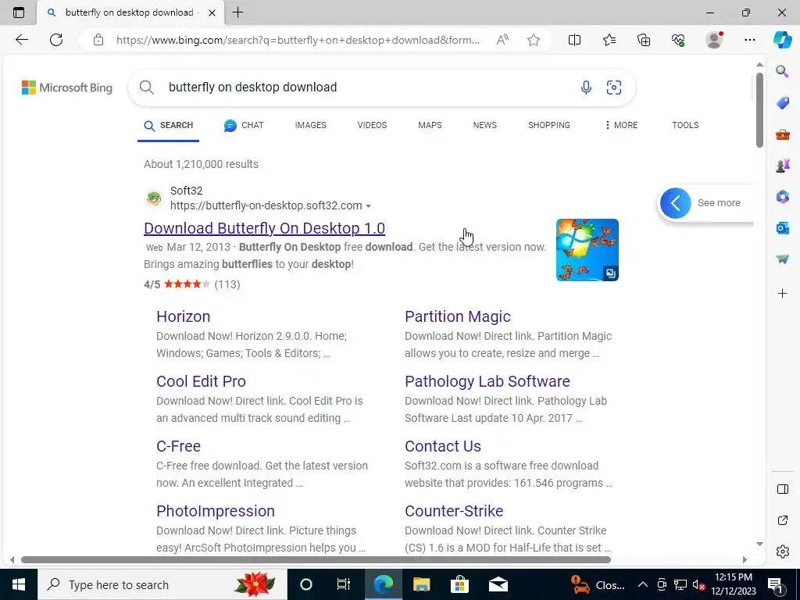Screen dimensions: 800x600
Task: Switch to the IMAGES tab
Action: 310,125
